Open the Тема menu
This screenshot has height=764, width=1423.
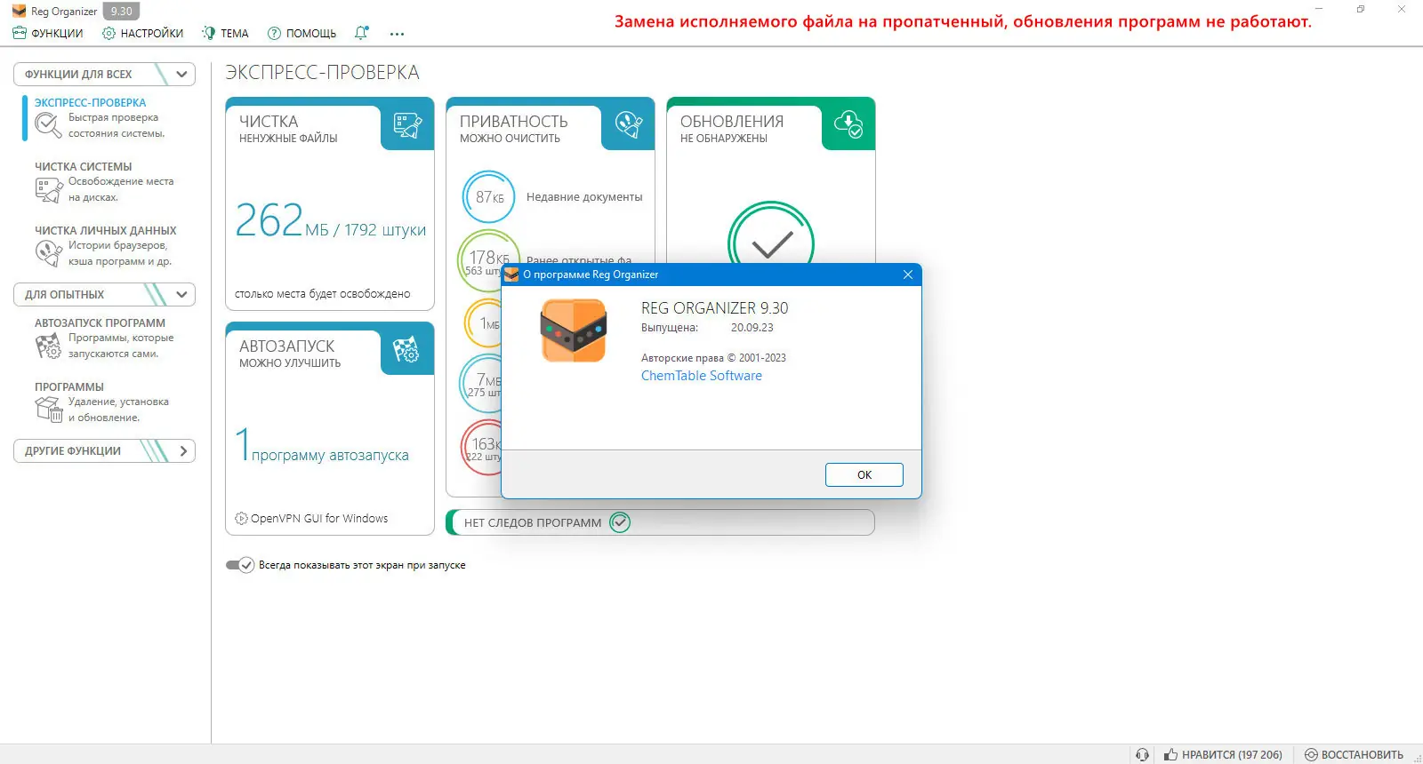pyautogui.click(x=225, y=33)
